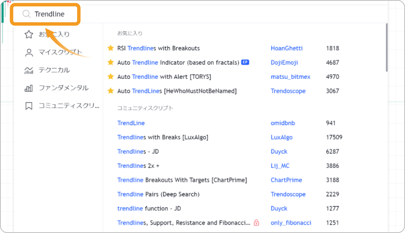Click the 17509 count for LuxAlgo script

pos(334,137)
